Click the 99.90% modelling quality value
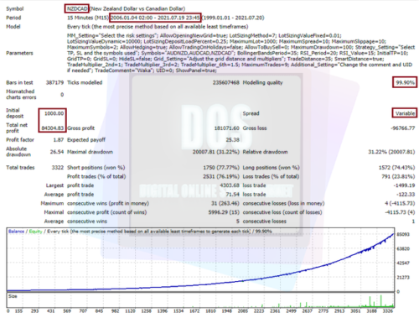Screen dimensions: 419x318 405,82
